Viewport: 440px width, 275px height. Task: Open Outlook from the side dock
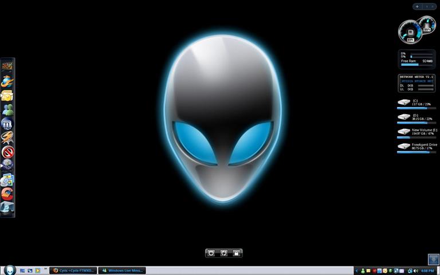pyautogui.click(x=7, y=96)
